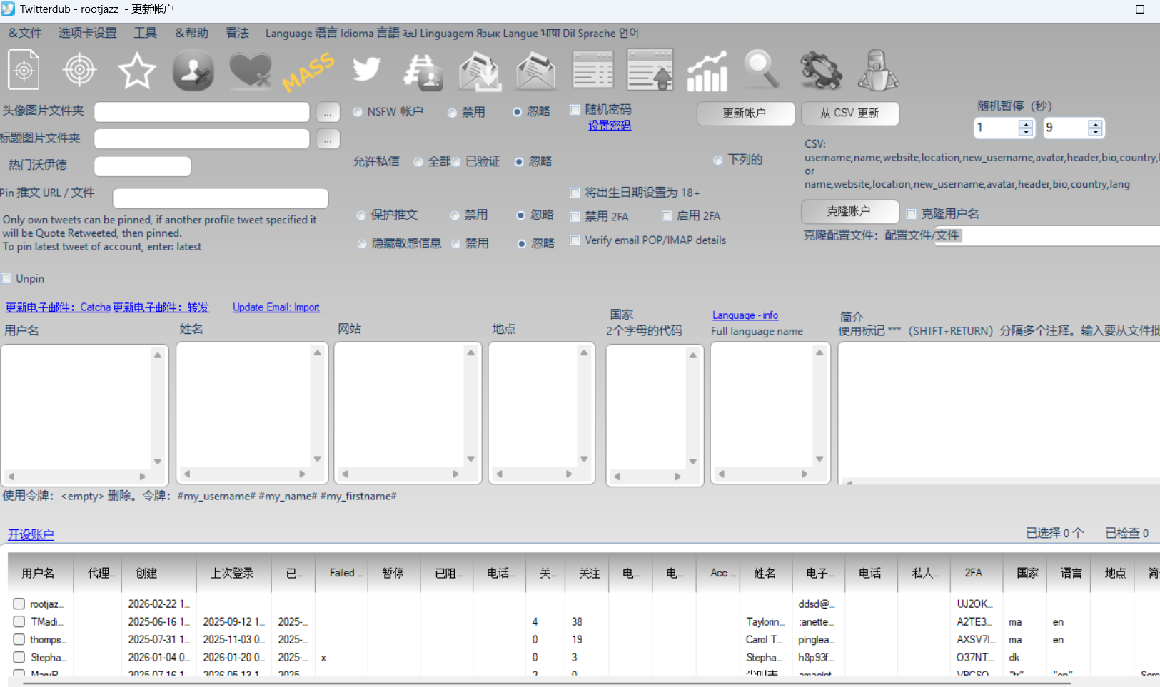Open the statistics bar chart icon

click(x=707, y=71)
